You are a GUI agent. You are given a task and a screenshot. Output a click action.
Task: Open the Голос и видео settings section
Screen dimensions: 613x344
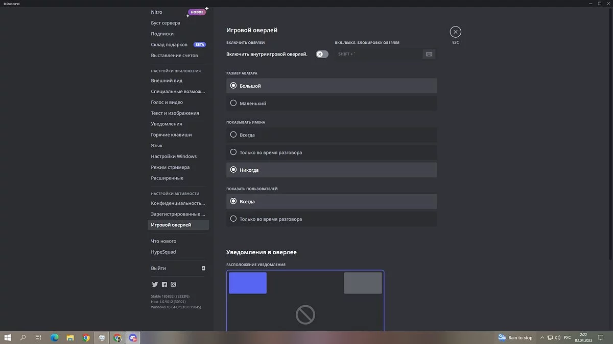pyautogui.click(x=167, y=102)
